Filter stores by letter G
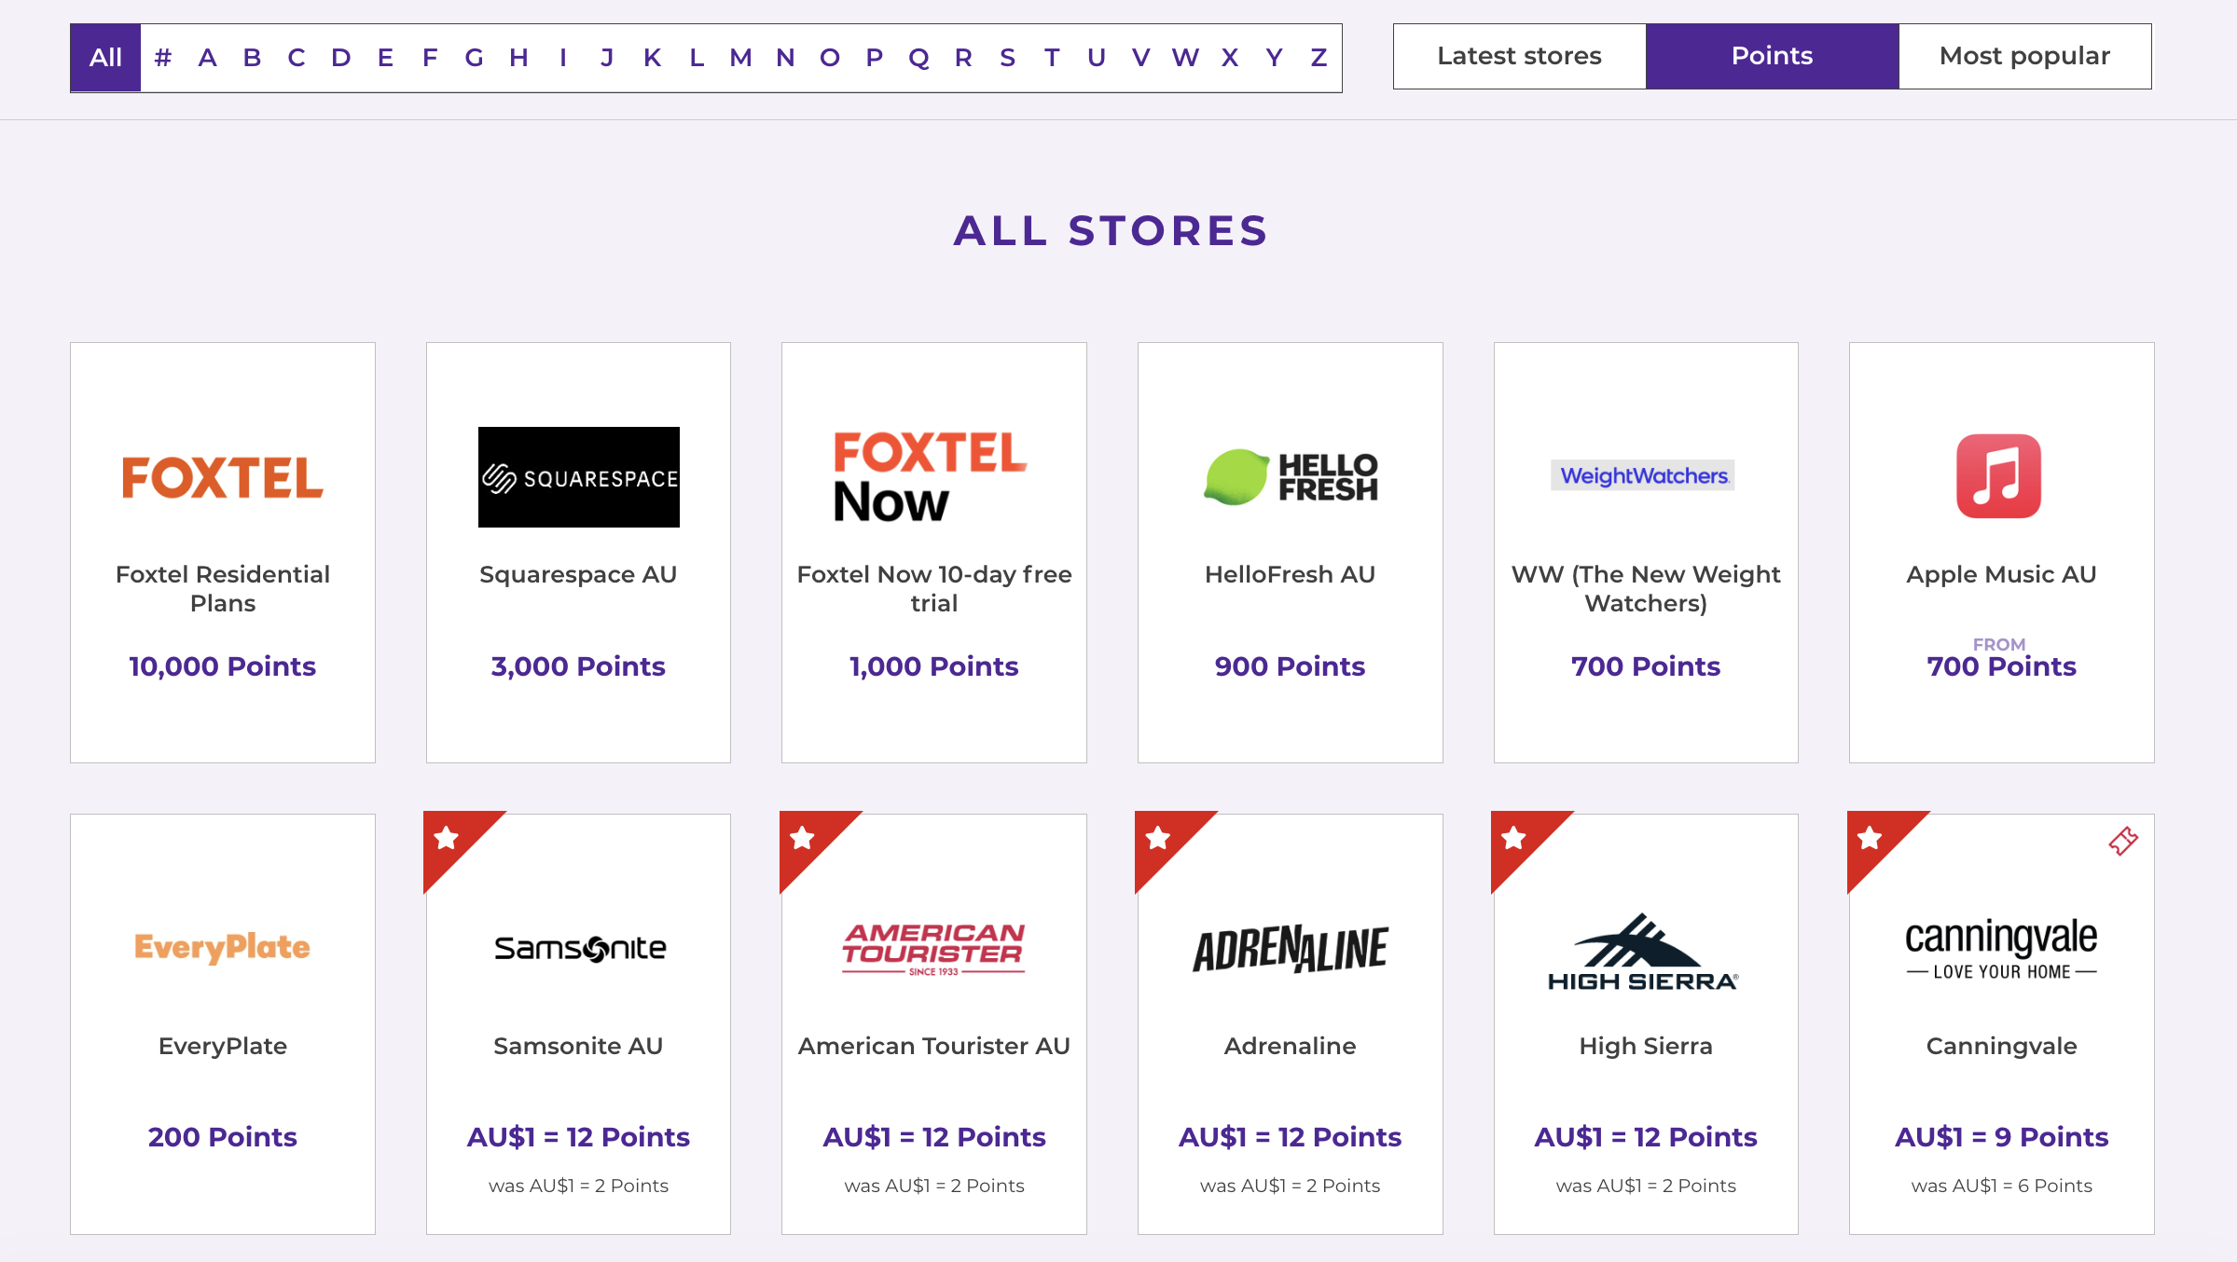This screenshot has height=1262, width=2237. click(x=474, y=58)
